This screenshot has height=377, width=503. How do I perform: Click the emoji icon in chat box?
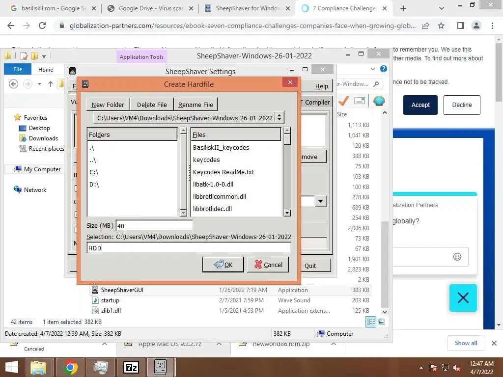(457, 256)
